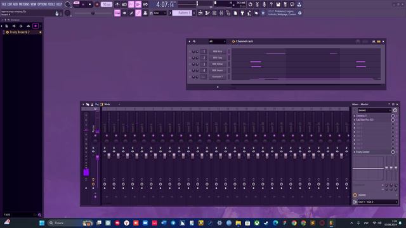This screenshot has height=228, width=406.
Task: Open the playlist view icon
Action: (200, 13)
